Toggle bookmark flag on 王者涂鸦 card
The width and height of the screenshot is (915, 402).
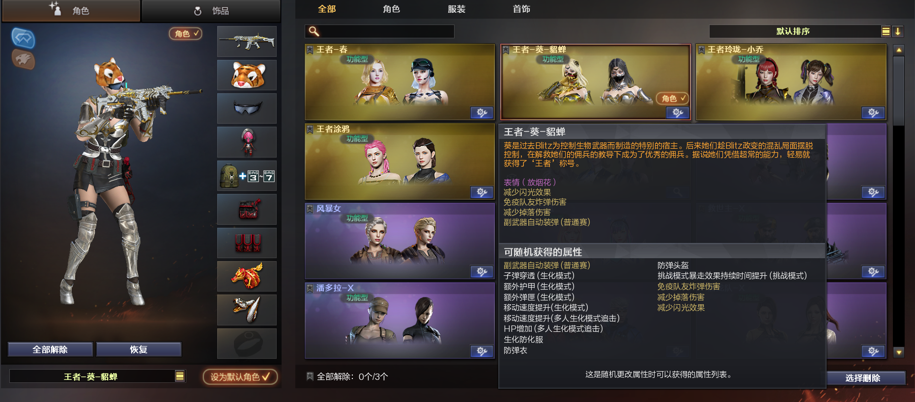coord(310,129)
